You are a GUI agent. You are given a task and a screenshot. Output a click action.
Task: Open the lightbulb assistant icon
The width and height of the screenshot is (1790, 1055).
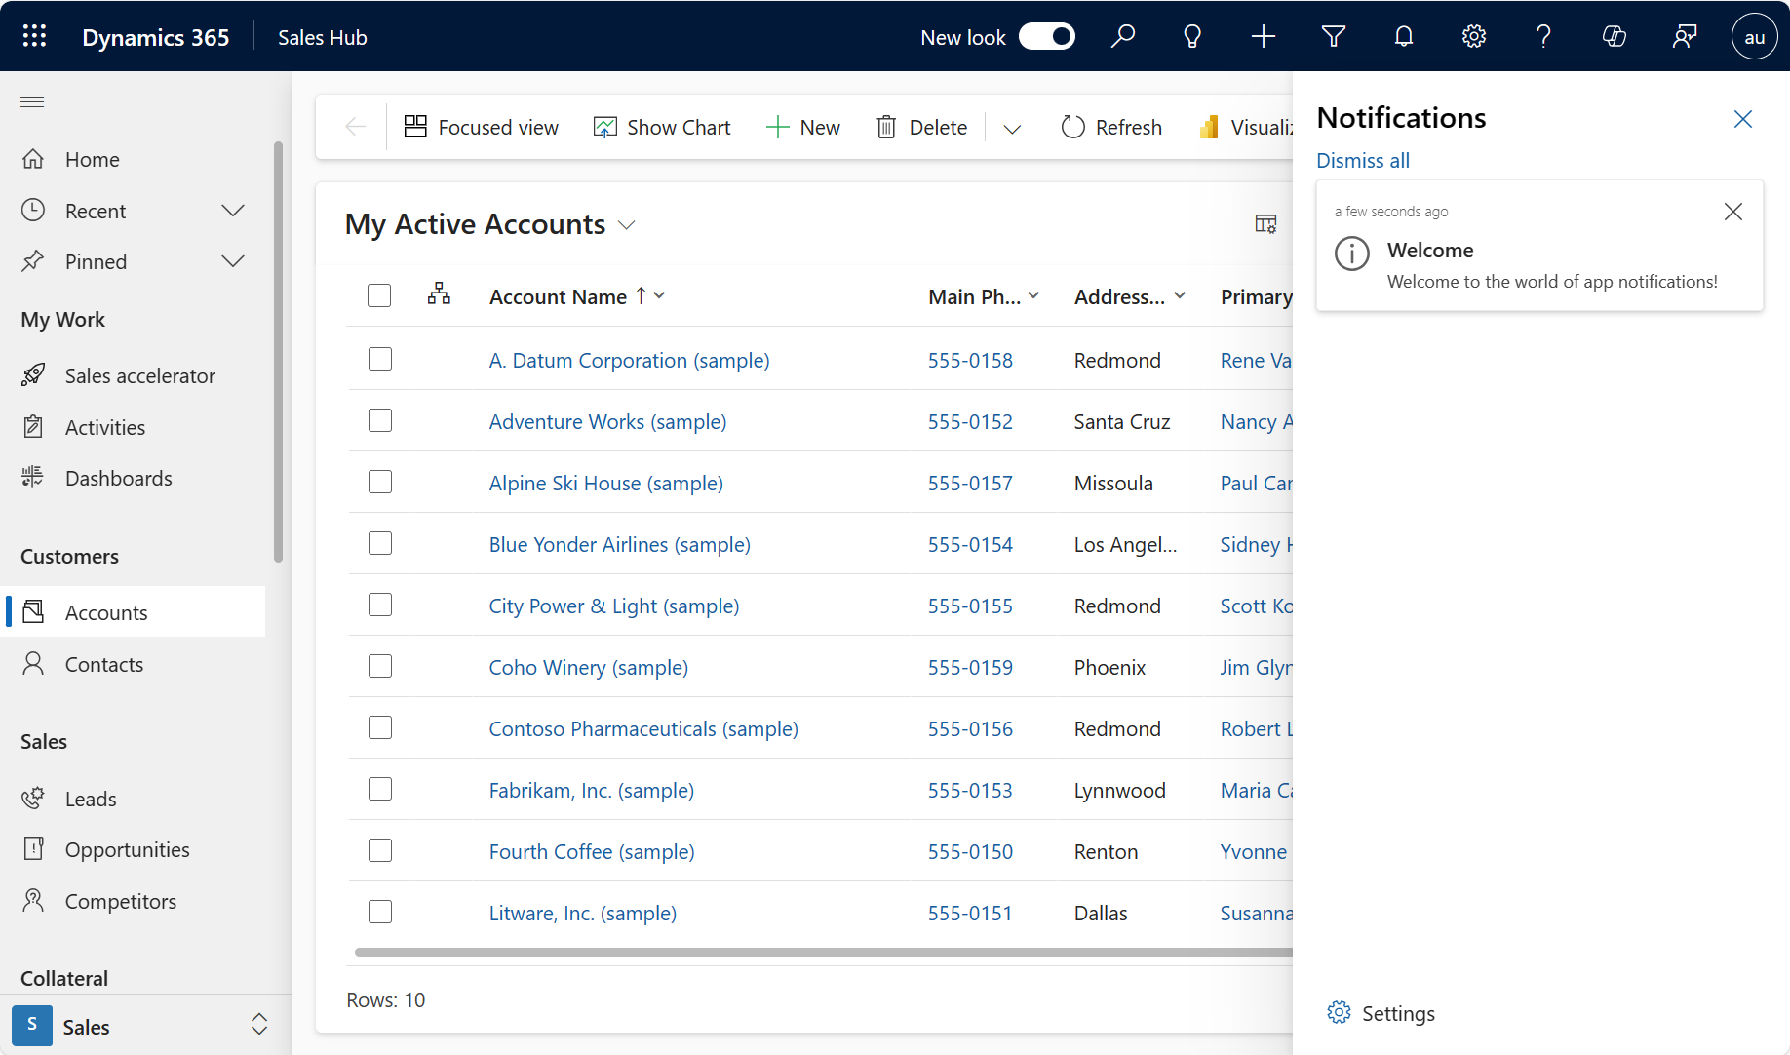1192,37
